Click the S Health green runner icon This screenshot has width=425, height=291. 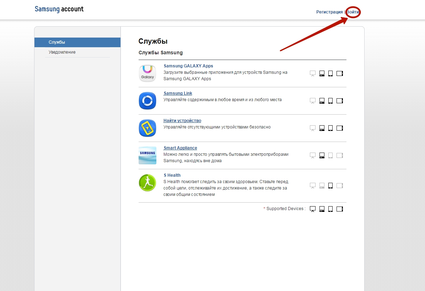(x=147, y=183)
